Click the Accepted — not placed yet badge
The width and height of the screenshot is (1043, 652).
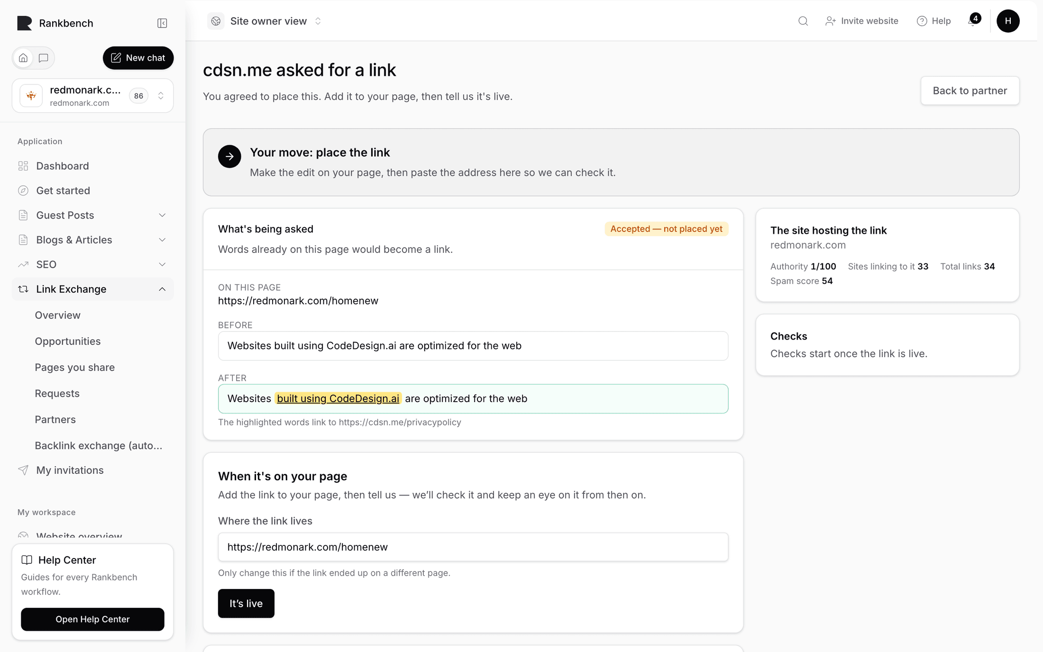(x=666, y=229)
